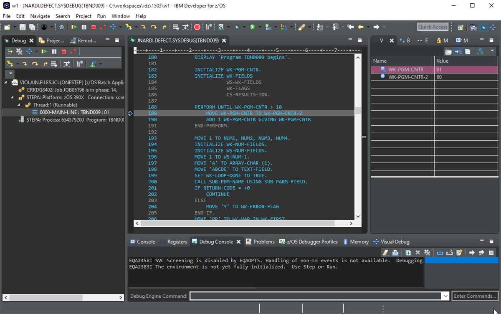Click the red Record debug icon
This screenshot has width=501, height=314.
point(197,27)
